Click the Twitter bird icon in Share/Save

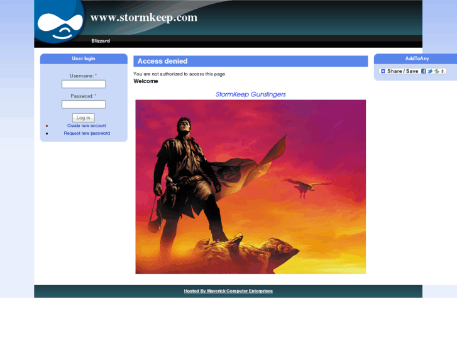coord(430,71)
